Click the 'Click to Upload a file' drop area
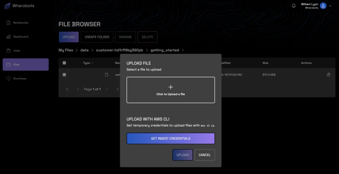 pos(170,90)
